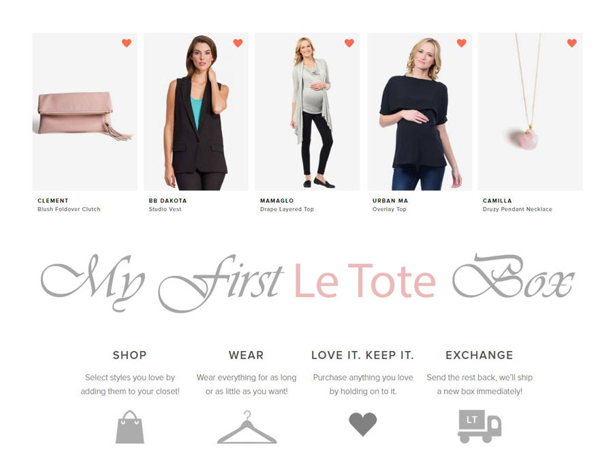Click the Drape Layered Top title
The height and width of the screenshot is (475, 613).
coord(287,209)
